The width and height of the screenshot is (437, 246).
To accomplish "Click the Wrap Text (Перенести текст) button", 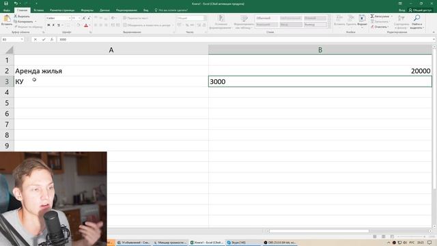I will click(136, 18).
